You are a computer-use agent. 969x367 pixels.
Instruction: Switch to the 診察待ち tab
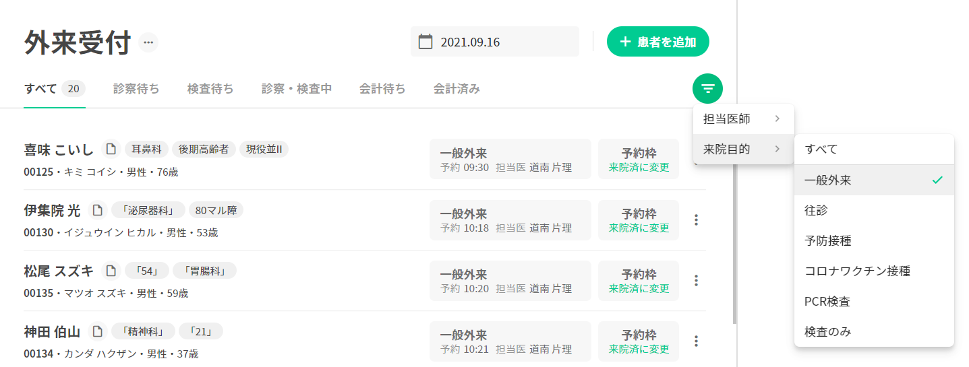coord(136,89)
